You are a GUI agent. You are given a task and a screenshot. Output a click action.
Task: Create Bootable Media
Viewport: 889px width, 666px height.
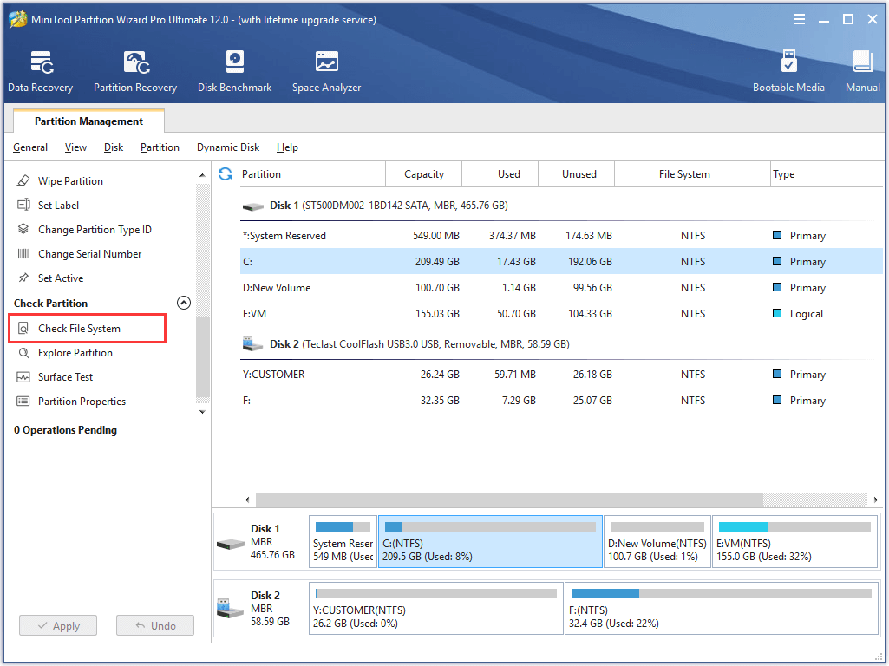[x=788, y=69]
